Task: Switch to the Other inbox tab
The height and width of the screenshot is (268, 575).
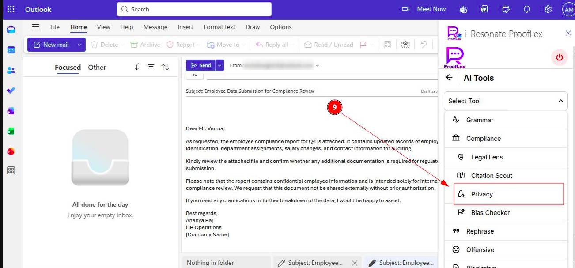Action: 97,68
